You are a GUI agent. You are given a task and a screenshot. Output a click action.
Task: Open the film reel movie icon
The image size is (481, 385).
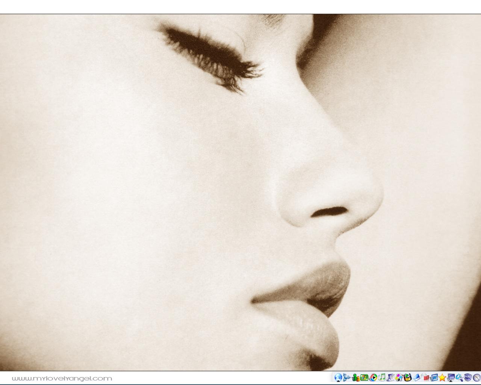(408, 377)
